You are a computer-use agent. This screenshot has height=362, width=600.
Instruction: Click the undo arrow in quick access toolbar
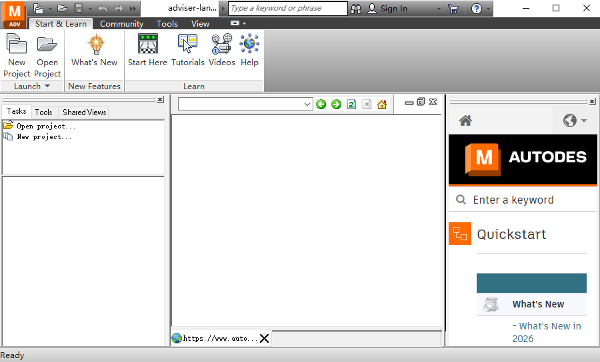pyautogui.click(x=102, y=9)
